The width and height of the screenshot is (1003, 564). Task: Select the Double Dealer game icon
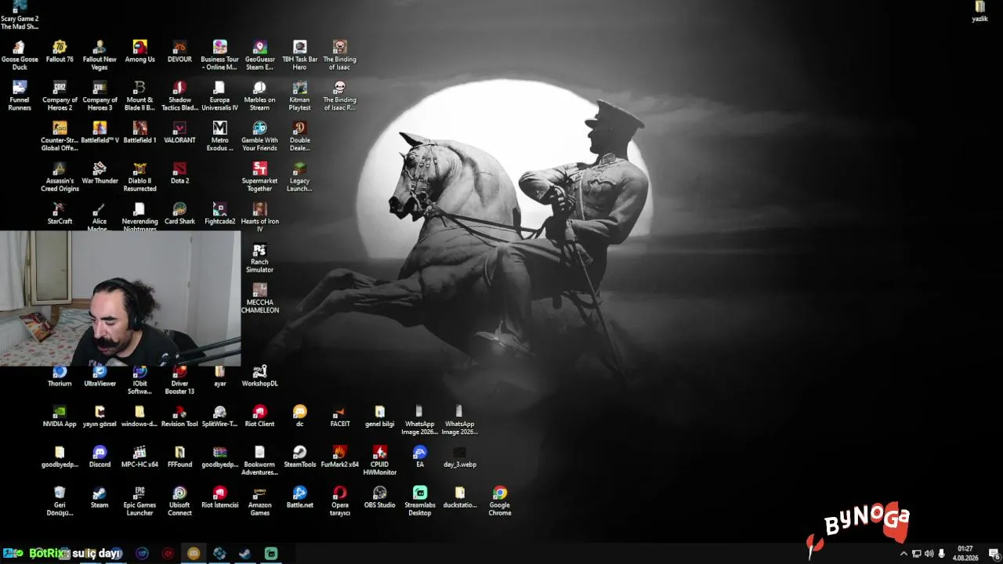299,136
